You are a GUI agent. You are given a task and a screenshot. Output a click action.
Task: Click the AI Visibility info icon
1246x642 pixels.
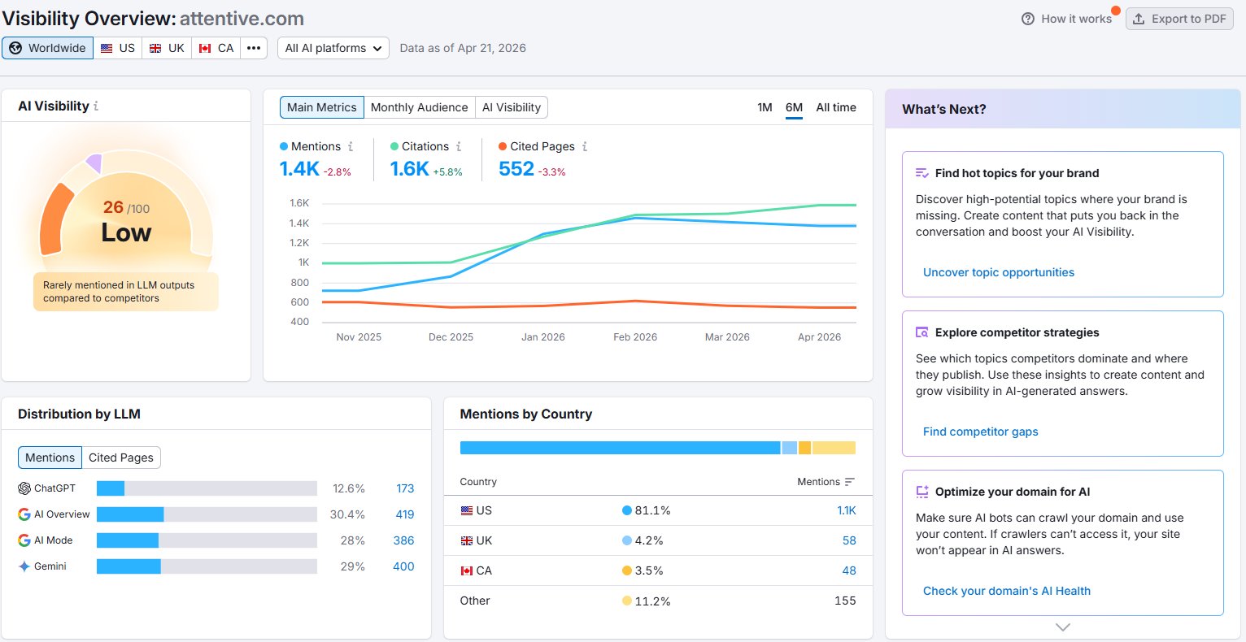coord(96,106)
